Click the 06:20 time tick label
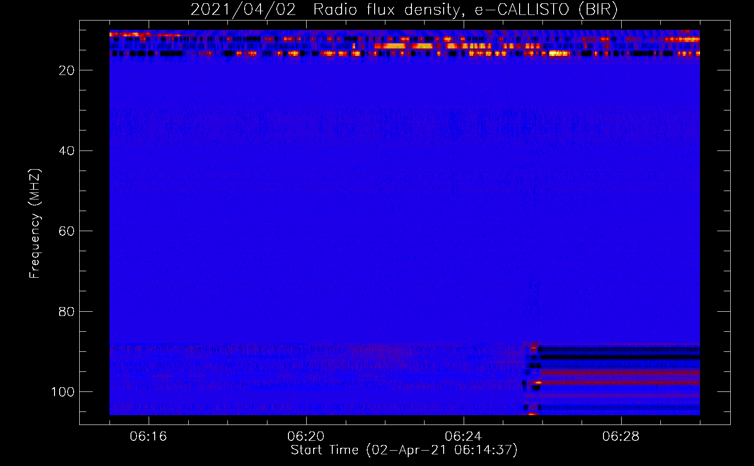The width and height of the screenshot is (754, 466). point(306,437)
